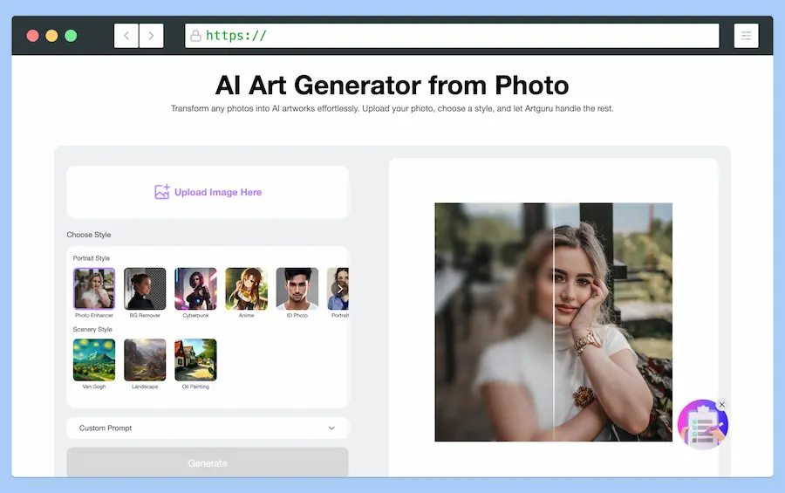Select the Photo Enhancer style thumbnail
The width and height of the screenshot is (785, 493).
coord(94,289)
